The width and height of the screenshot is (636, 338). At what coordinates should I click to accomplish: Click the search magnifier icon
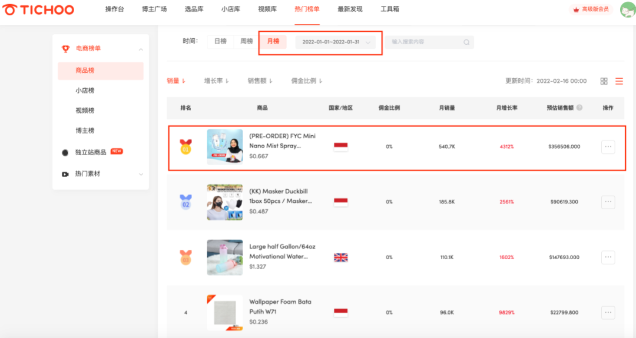pyautogui.click(x=466, y=42)
